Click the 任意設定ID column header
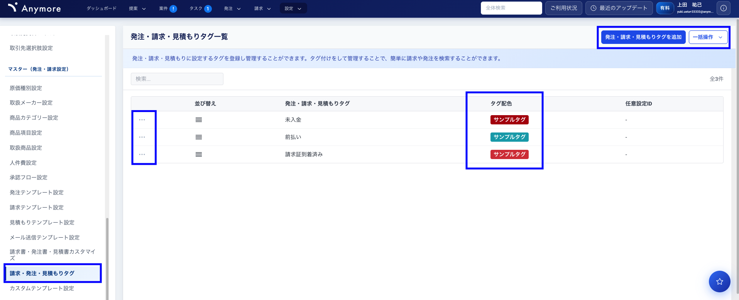Screen dimensions: 739x300 point(639,104)
